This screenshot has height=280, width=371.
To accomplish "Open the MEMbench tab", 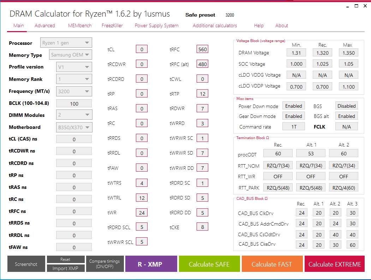I will [x=80, y=25].
